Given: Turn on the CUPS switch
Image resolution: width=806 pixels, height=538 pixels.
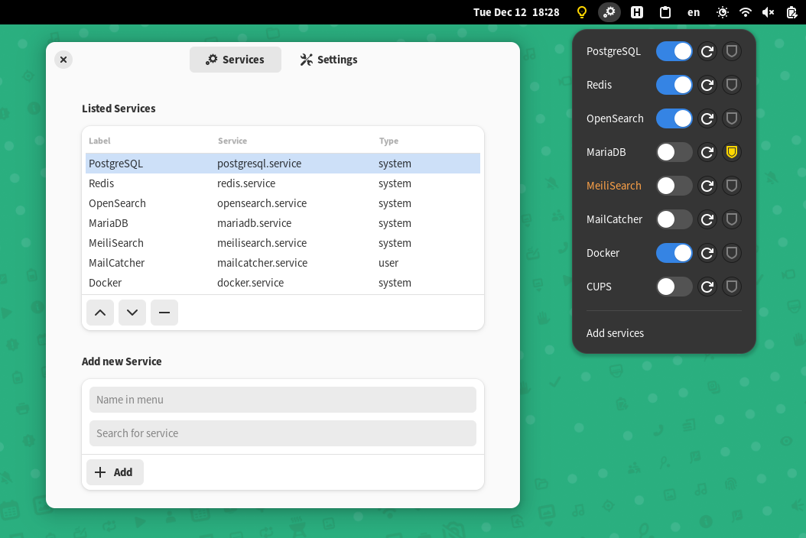Looking at the screenshot, I should tap(674, 287).
